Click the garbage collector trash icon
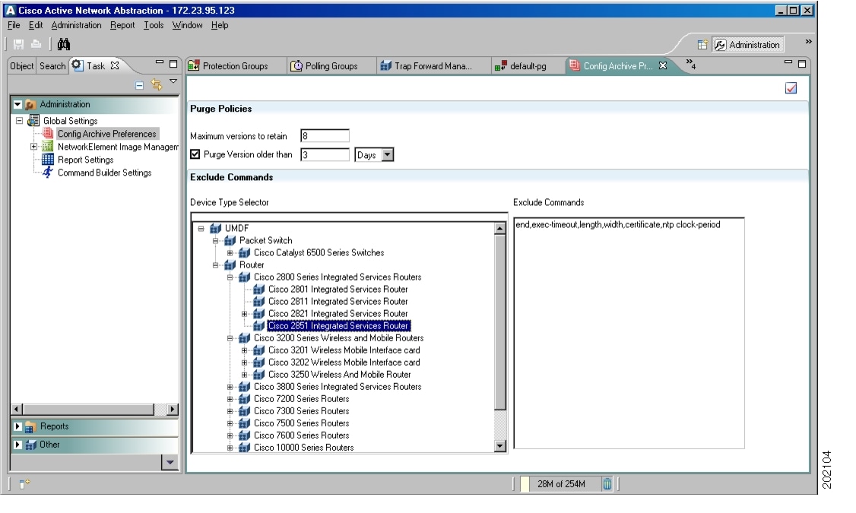 (x=607, y=483)
